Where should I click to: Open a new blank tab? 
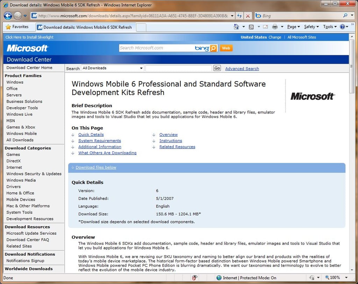coord(141,27)
